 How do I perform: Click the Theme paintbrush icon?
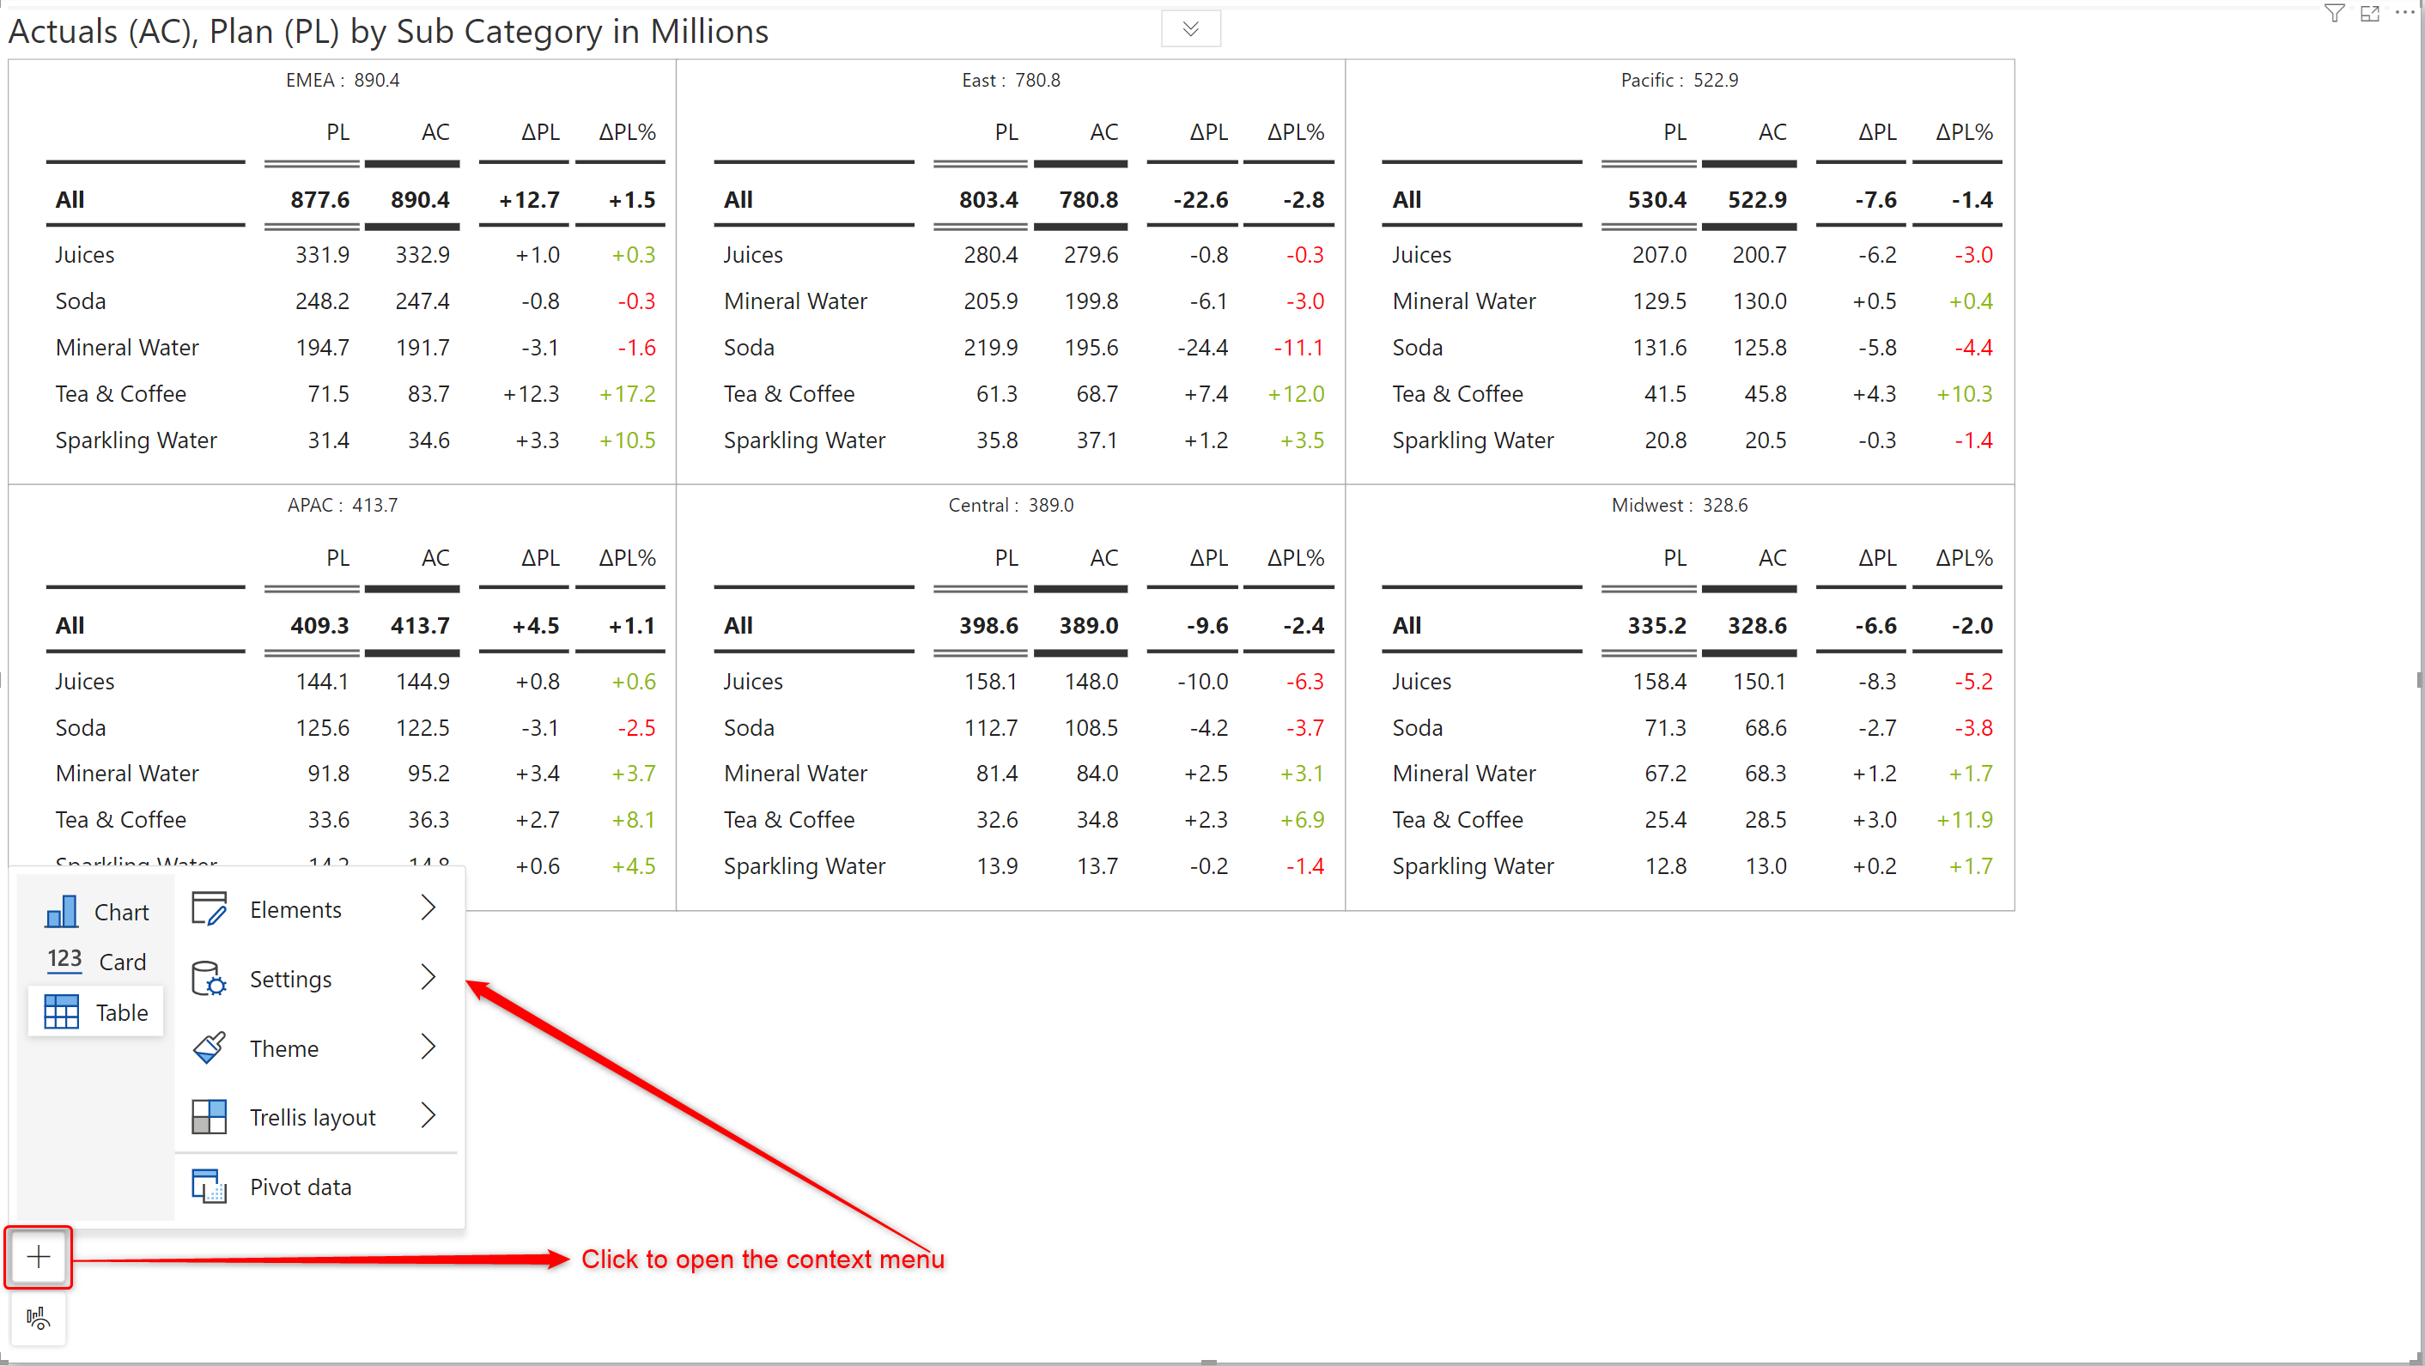click(209, 1047)
